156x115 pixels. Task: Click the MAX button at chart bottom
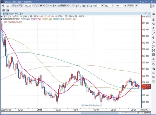tap(148, 113)
